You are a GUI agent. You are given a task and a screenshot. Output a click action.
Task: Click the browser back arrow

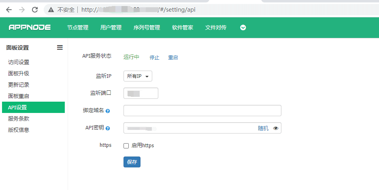(x=9, y=9)
